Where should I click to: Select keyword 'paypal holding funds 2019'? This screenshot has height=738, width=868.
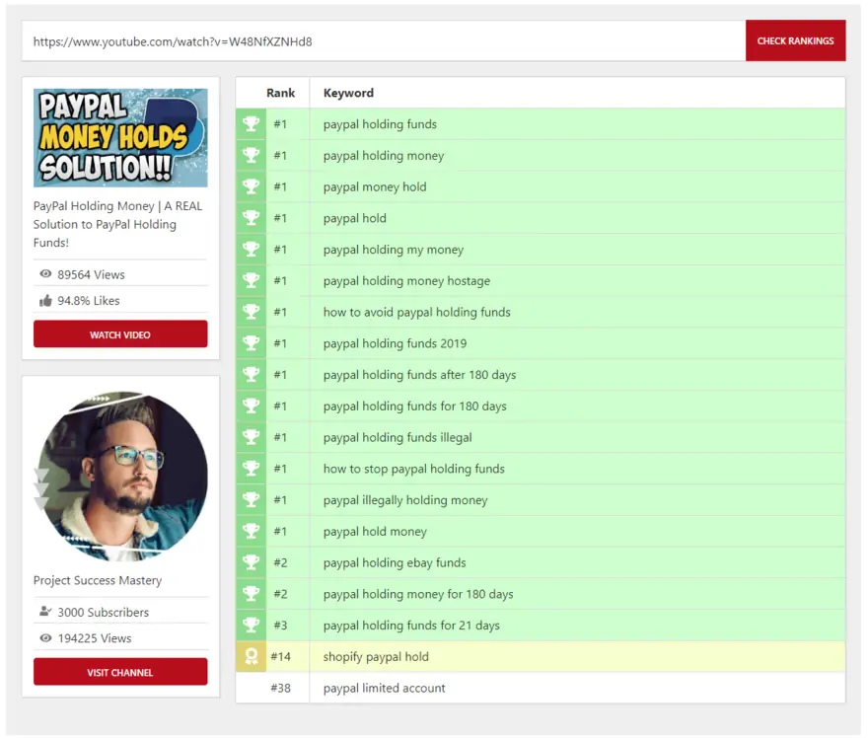396,343
